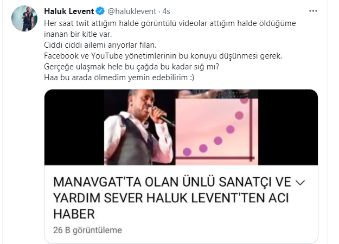Open the @haluklevent handle link
339x244 pixels.
pos(132,11)
